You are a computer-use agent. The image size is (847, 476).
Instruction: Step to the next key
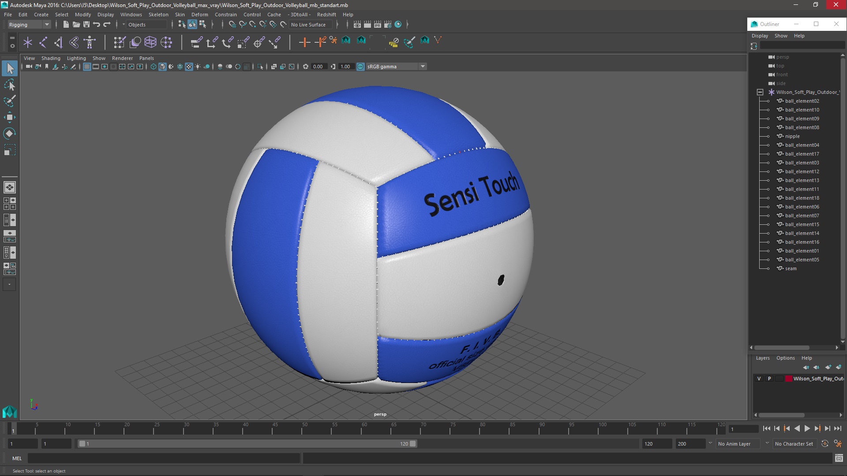click(817, 428)
